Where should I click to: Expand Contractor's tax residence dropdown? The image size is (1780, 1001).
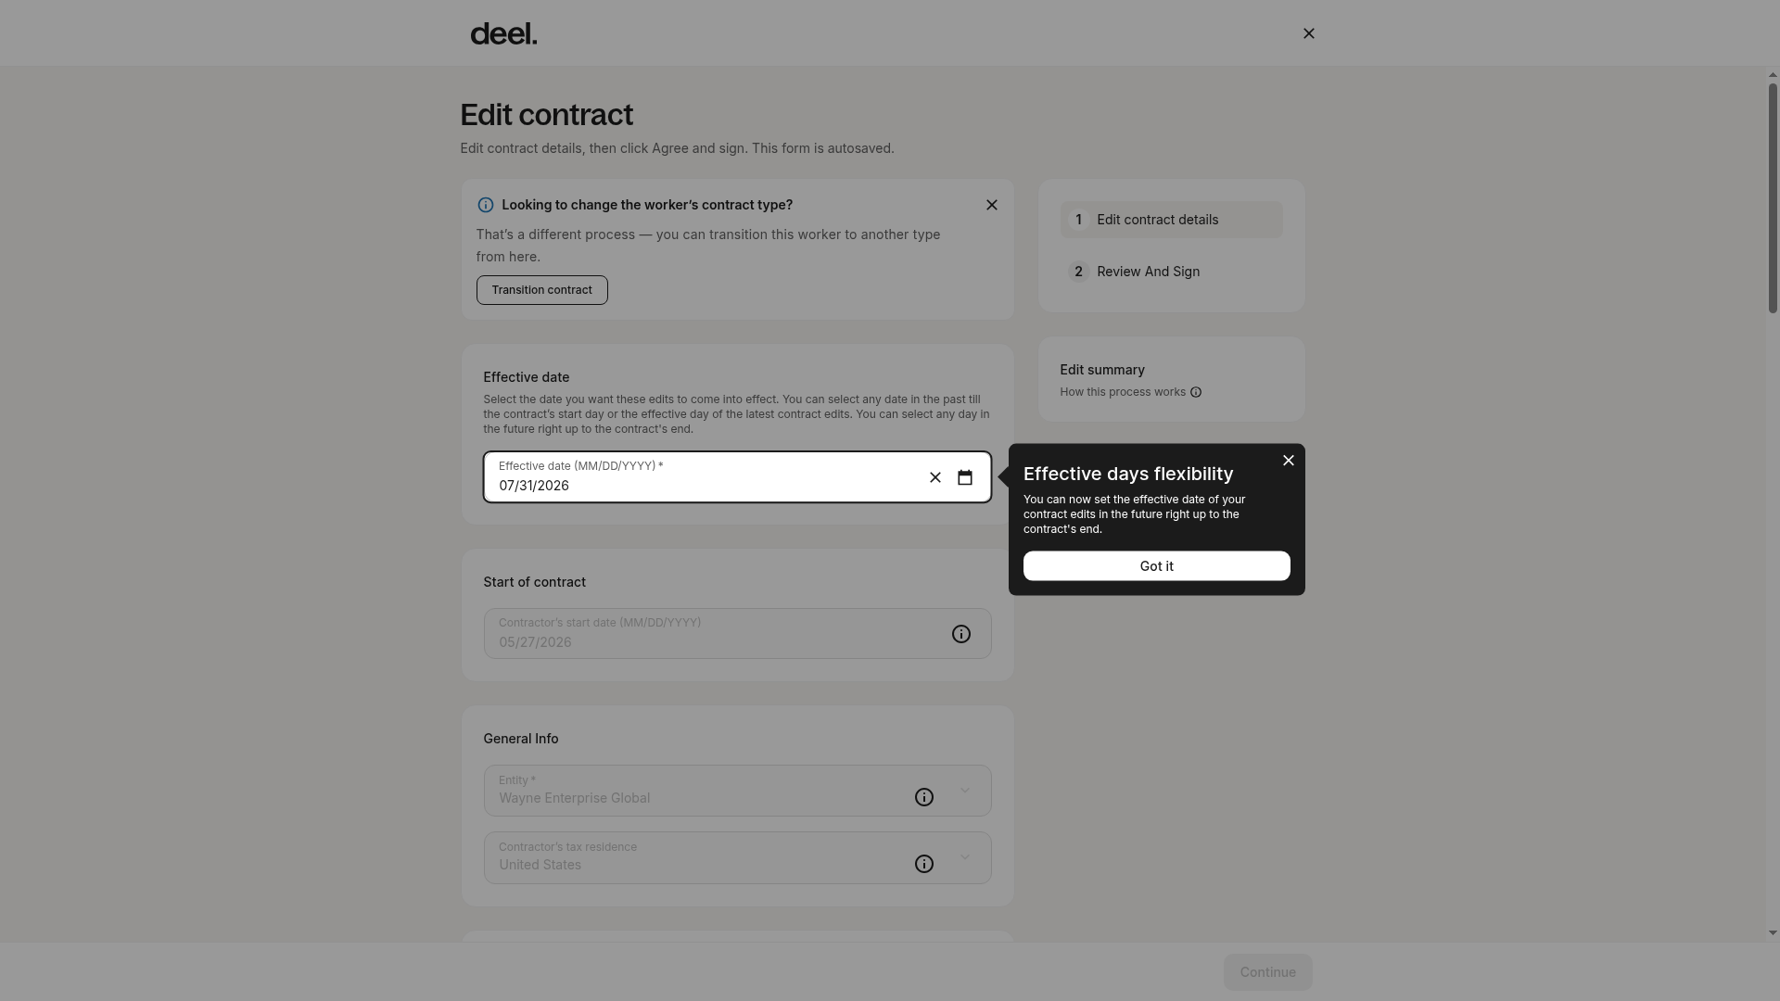[x=965, y=857]
